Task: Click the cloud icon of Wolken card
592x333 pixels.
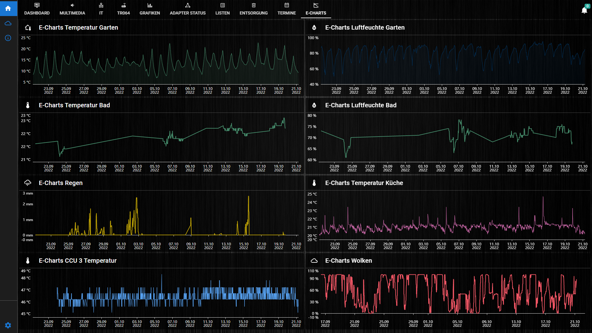Action: click(314, 261)
